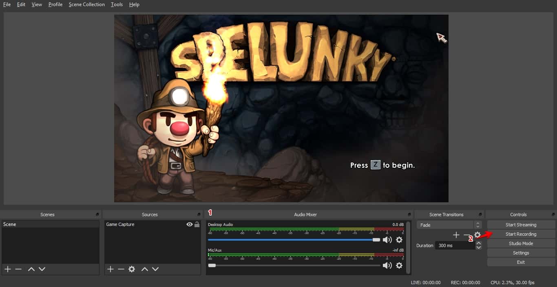The image size is (557, 287).
Task: Toggle visibility of the Game Capture source
Action: pos(189,224)
